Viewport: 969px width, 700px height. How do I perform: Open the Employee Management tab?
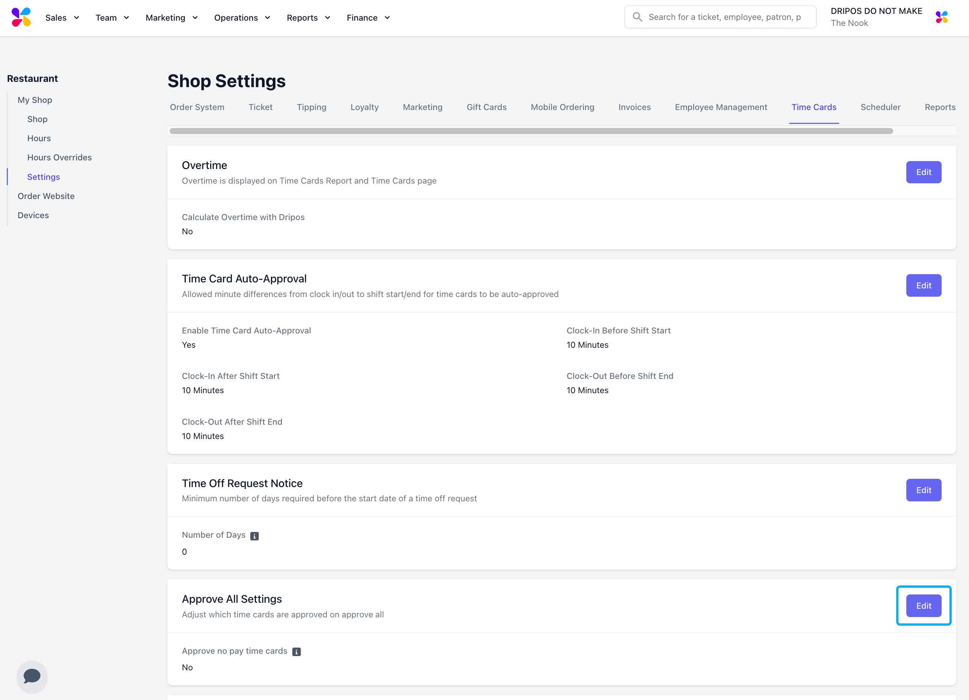[x=721, y=107]
